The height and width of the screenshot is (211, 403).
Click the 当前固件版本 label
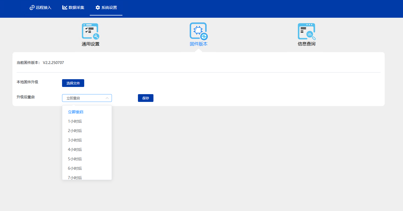tap(28, 63)
